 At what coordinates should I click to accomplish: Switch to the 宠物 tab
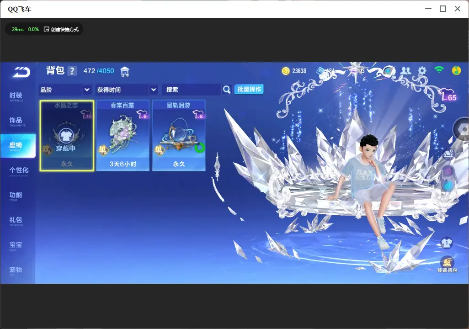[16, 271]
